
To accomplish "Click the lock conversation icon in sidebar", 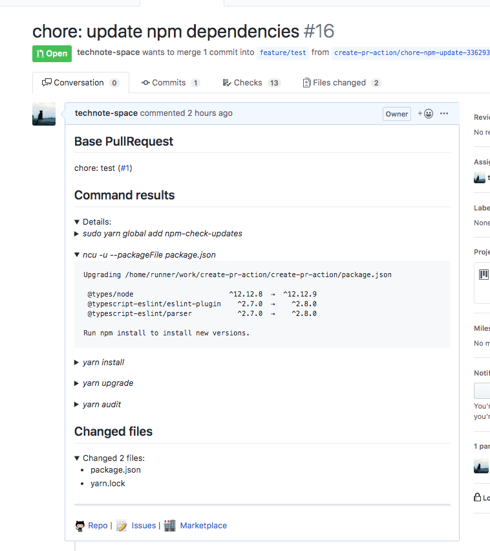I will pyautogui.click(x=477, y=497).
